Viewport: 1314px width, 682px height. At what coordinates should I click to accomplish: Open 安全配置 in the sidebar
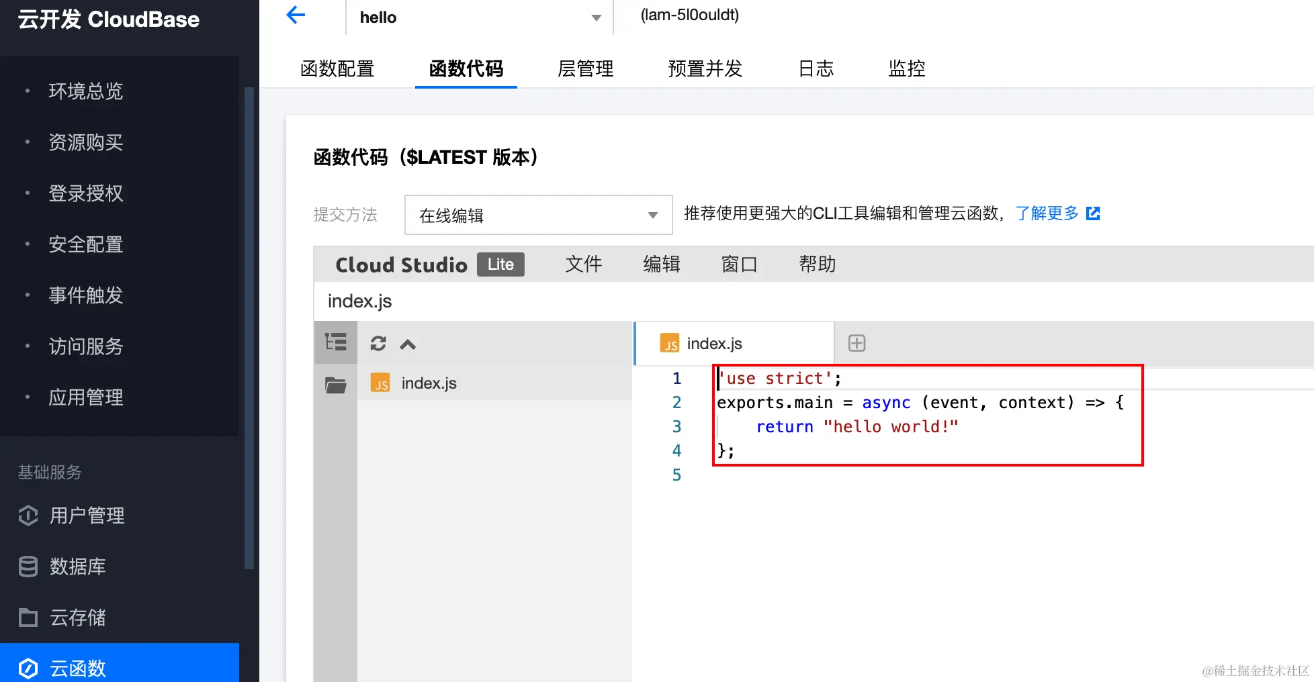pos(86,244)
